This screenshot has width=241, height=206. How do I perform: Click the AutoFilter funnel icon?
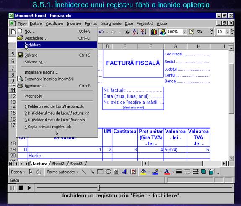coord(200,32)
